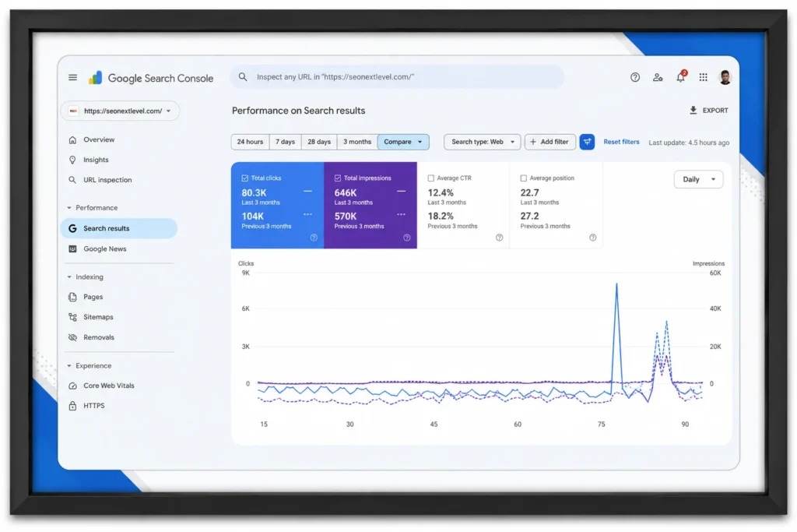Select the 3 months date range
This screenshot has height=532, width=797.
(357, 142)
